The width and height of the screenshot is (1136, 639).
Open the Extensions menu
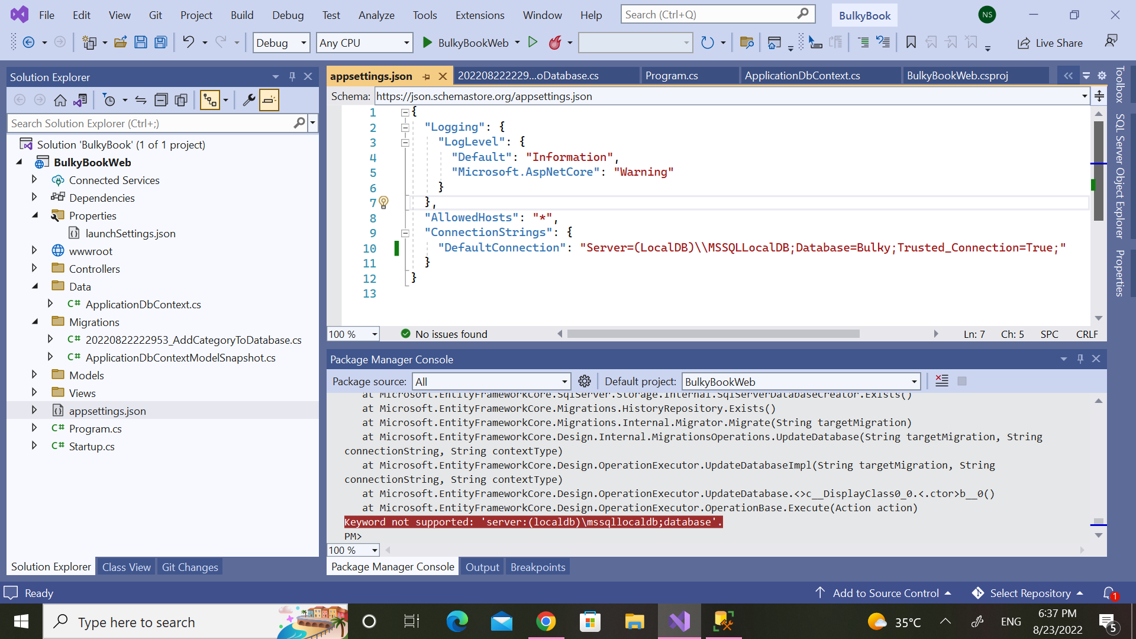[x=480, y=15]
